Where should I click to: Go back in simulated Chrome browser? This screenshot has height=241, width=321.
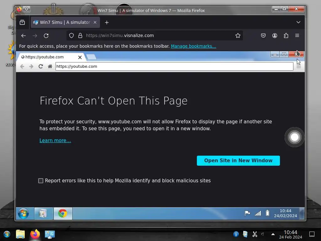tap(22, 67)
